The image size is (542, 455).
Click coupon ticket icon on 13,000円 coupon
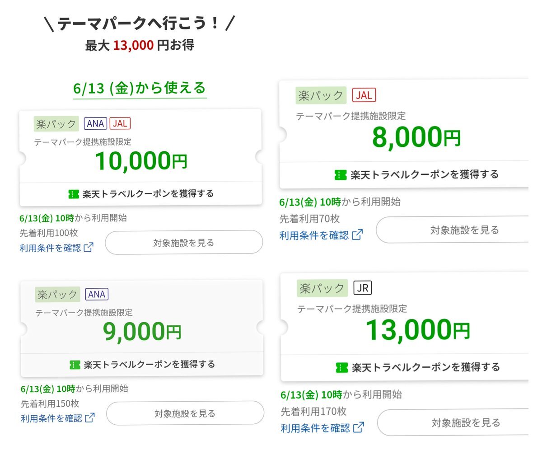(x=341, y=367)
